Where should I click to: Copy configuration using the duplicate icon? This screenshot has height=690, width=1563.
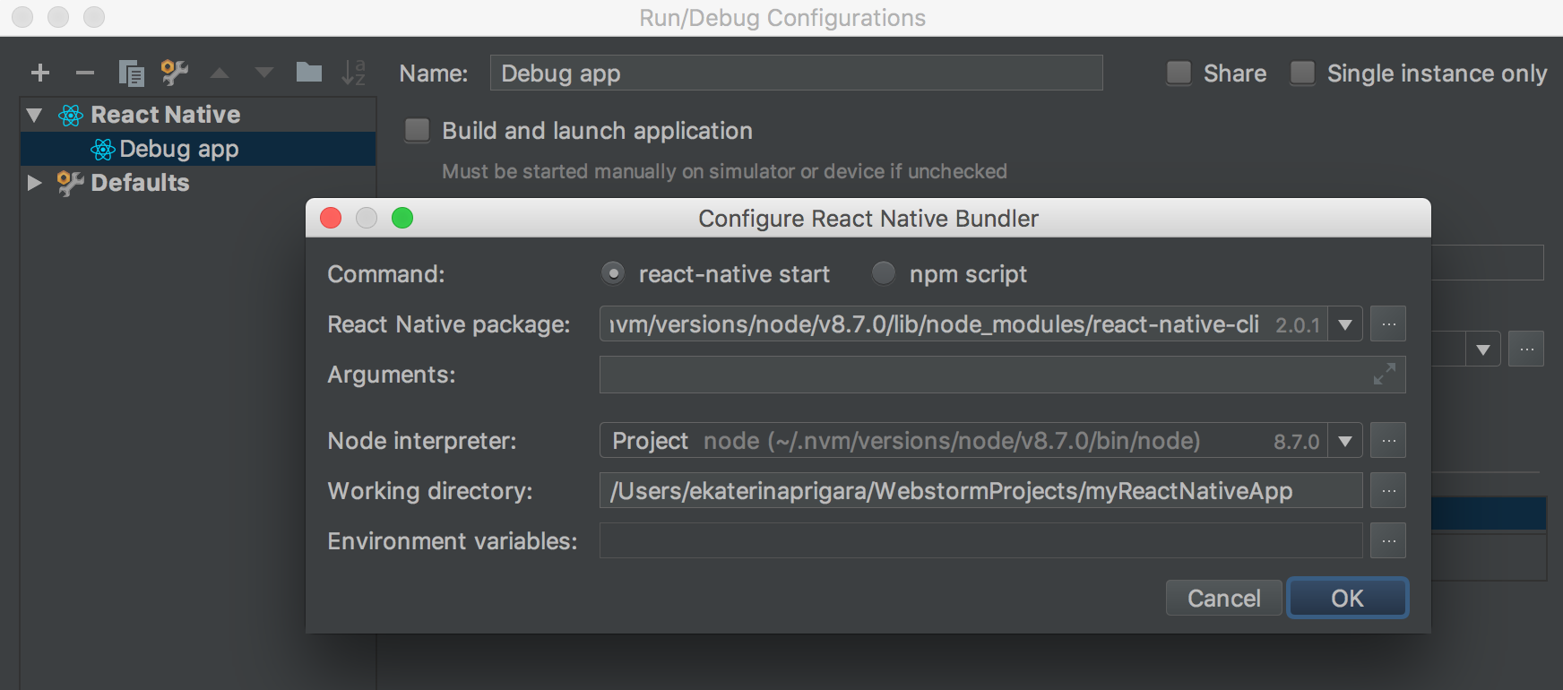click(131, 73)
